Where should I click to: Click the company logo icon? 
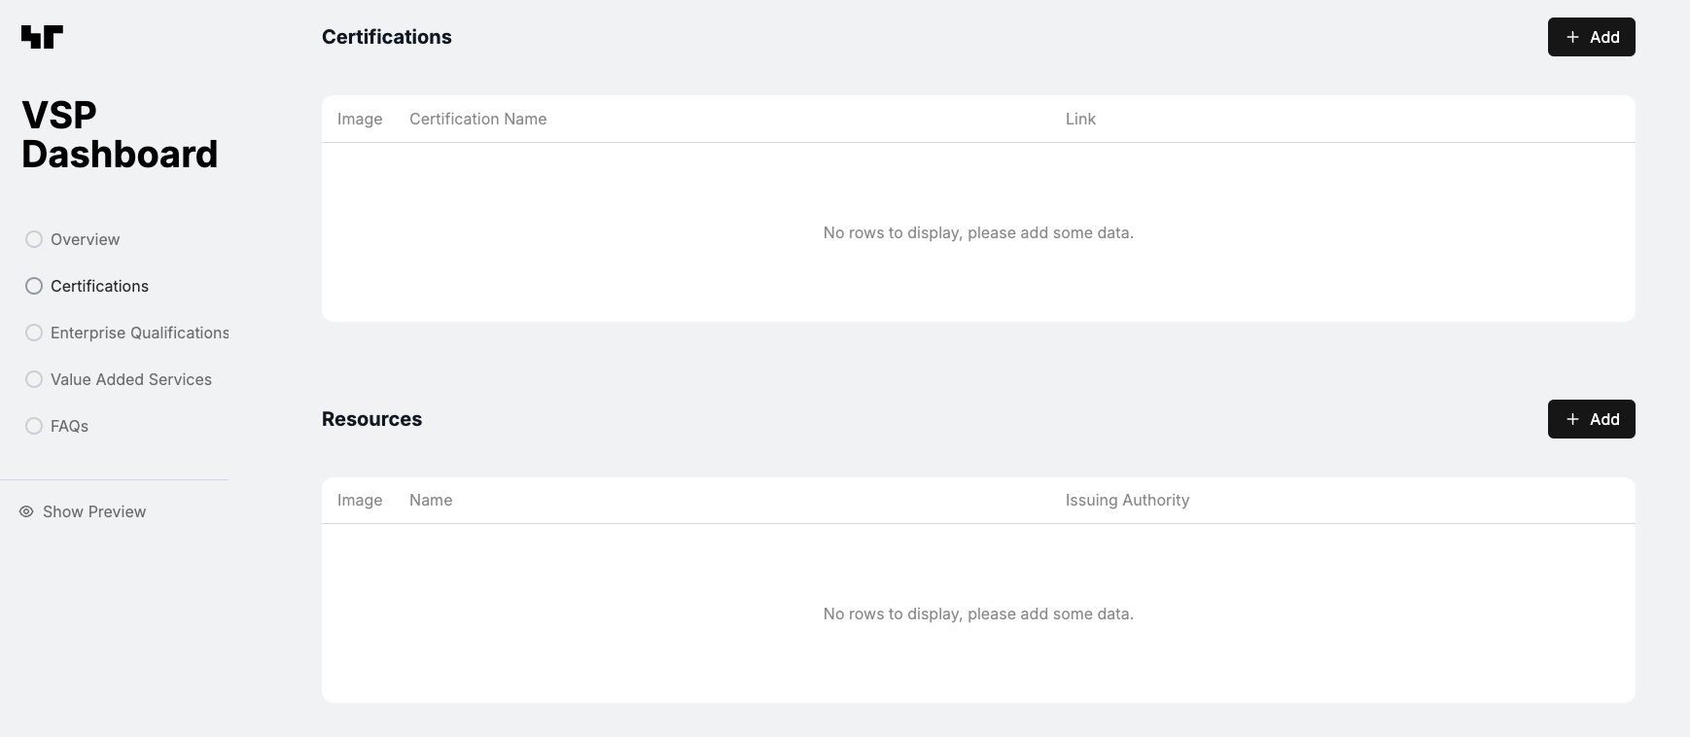click(42, 37)
